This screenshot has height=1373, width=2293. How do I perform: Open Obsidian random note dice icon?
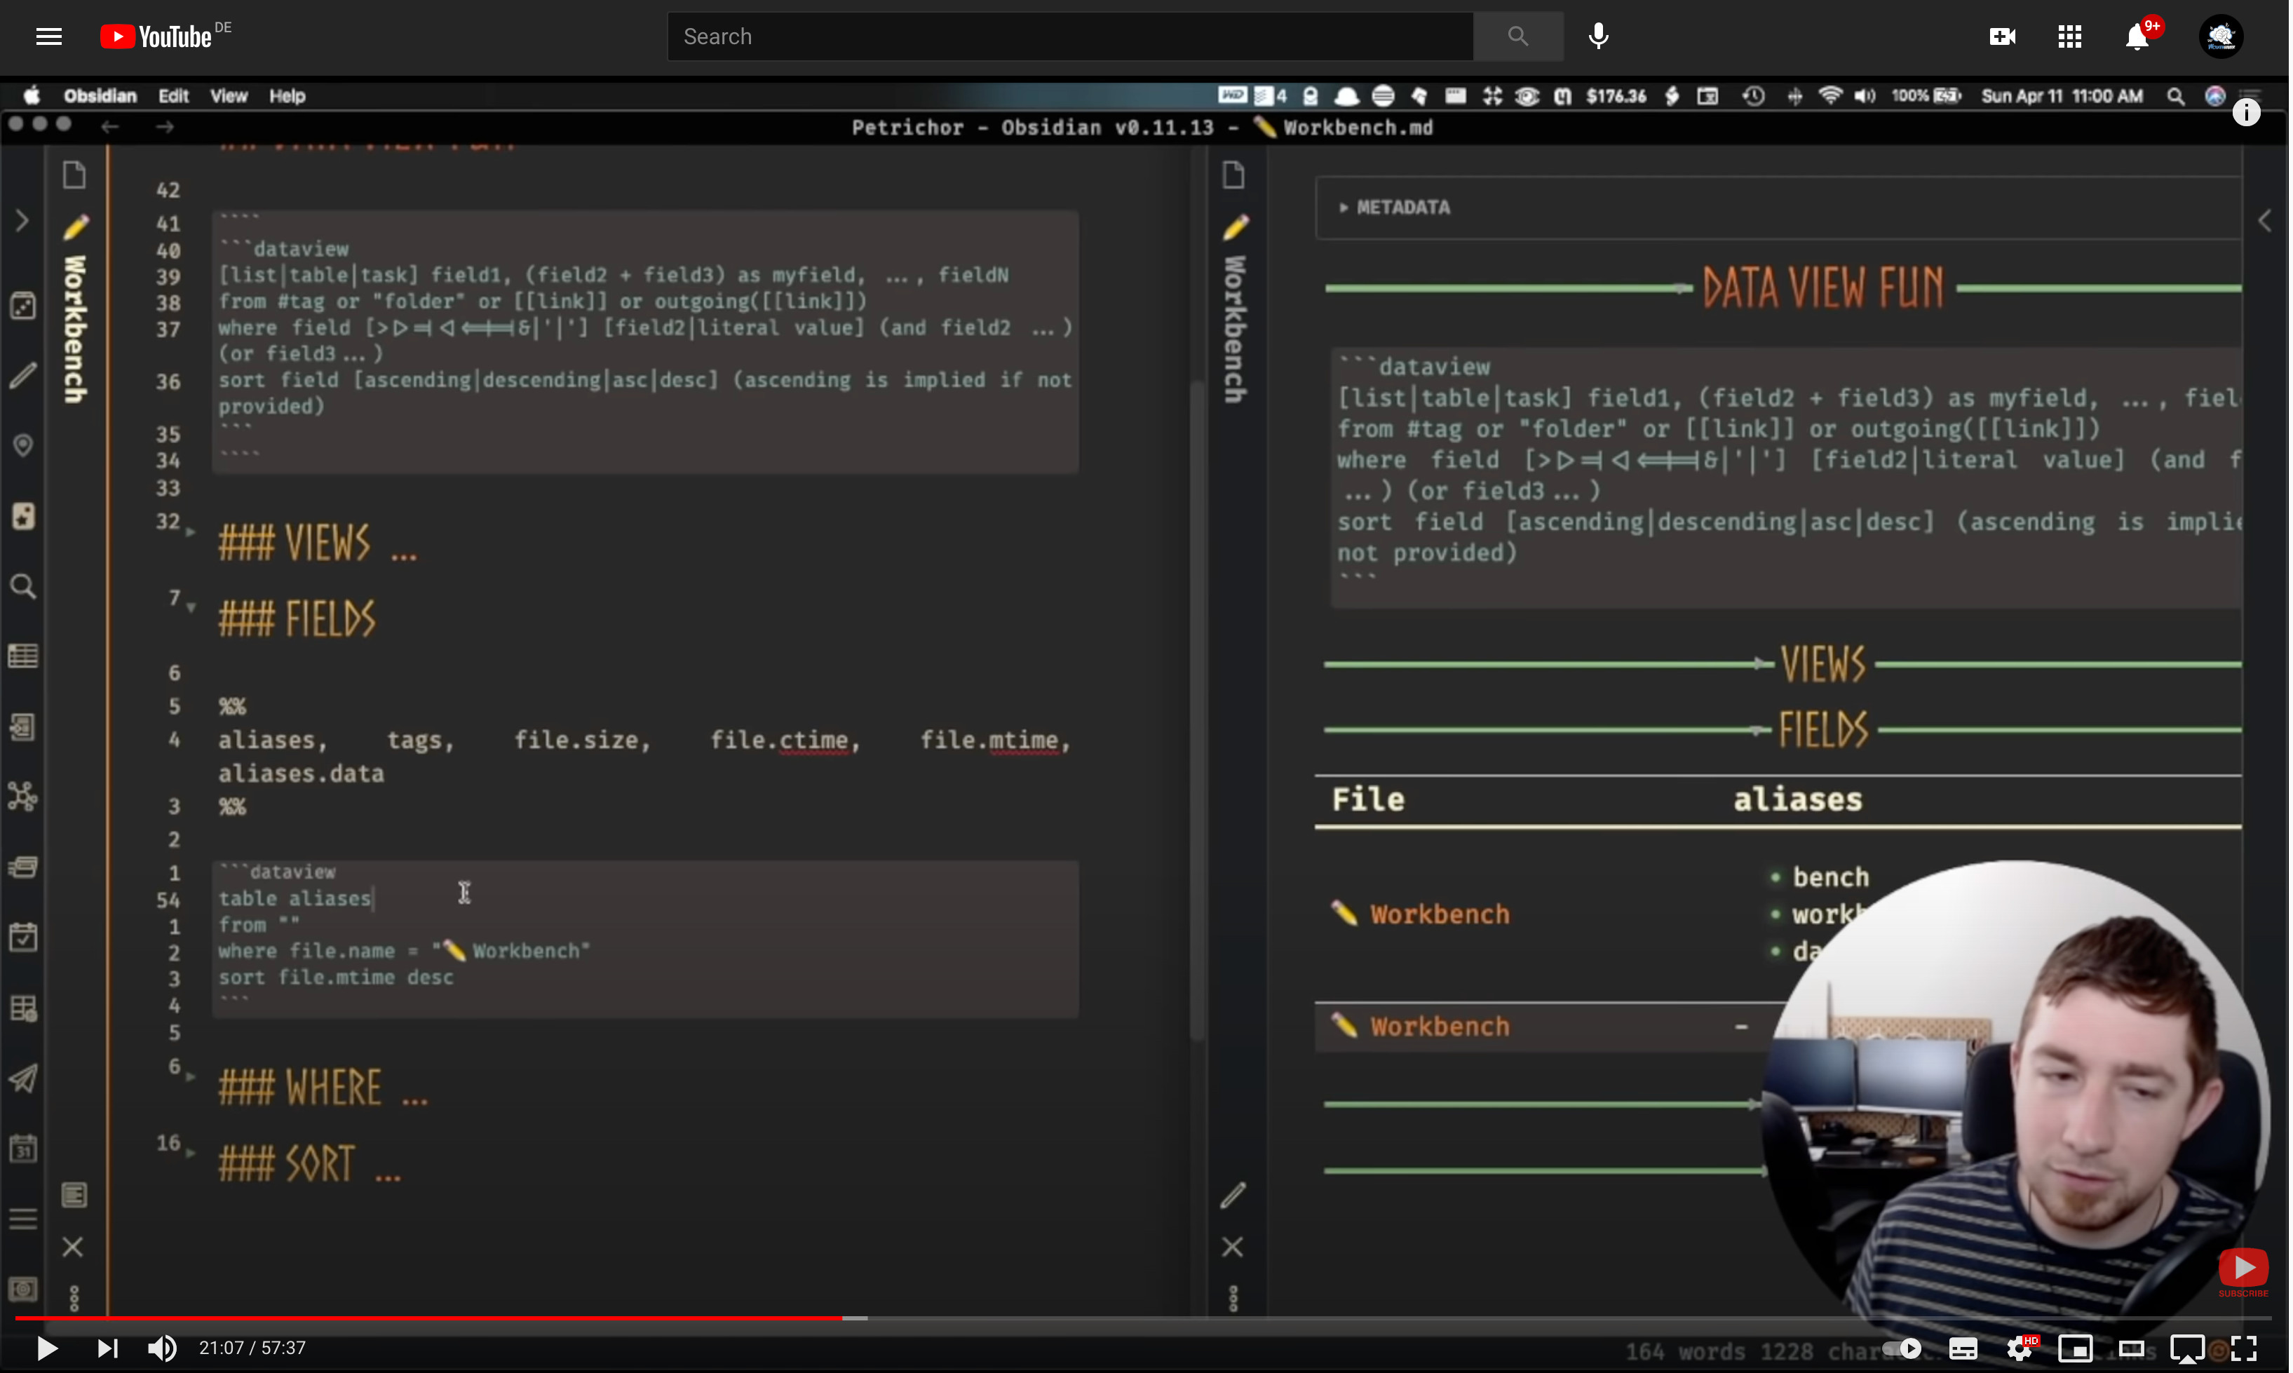coord(23,305)
